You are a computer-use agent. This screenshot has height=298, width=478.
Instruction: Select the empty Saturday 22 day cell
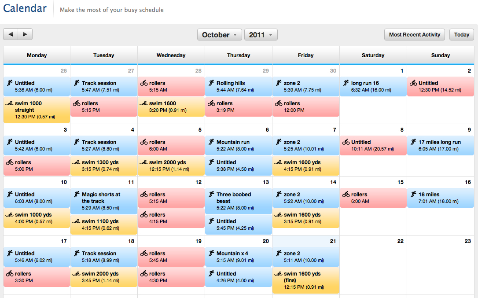click(373, 269)
